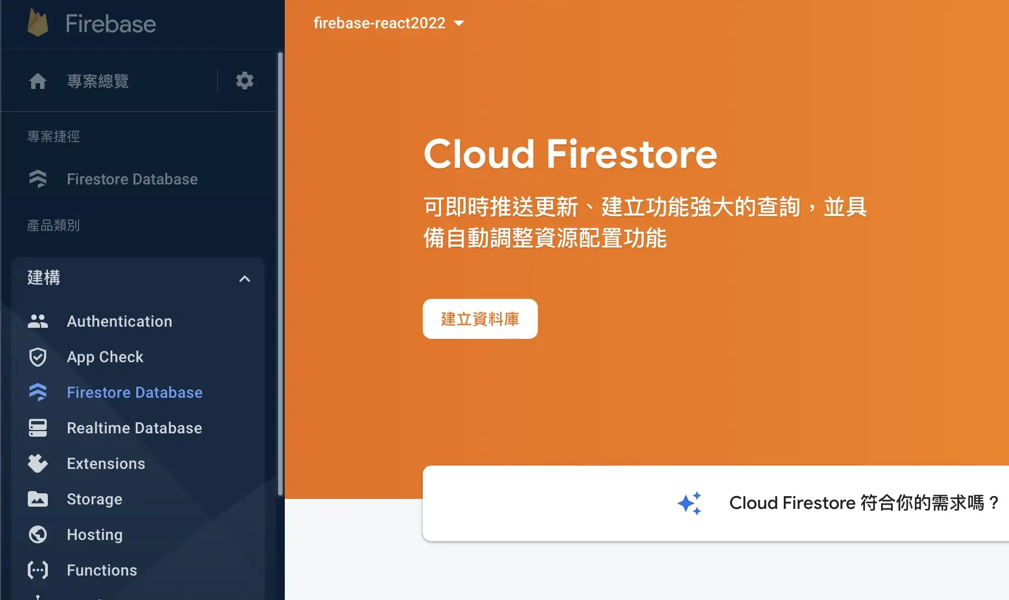
Task: Click the Cloud Firestore 符合你的需求嗎 link
Action: coord(863,503)
